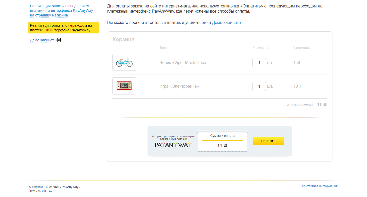
Task: Click the Итоговая сумма total amount
Action: [322, 105]
